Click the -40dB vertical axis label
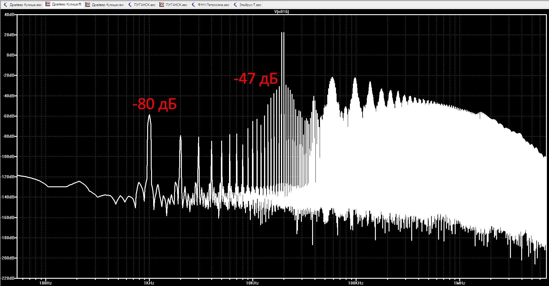 pyautogui.click(x=9, y=96)
